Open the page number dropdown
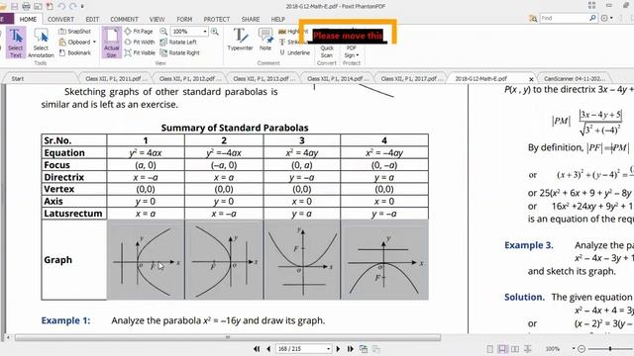634x356 pixels. [328, 349]
